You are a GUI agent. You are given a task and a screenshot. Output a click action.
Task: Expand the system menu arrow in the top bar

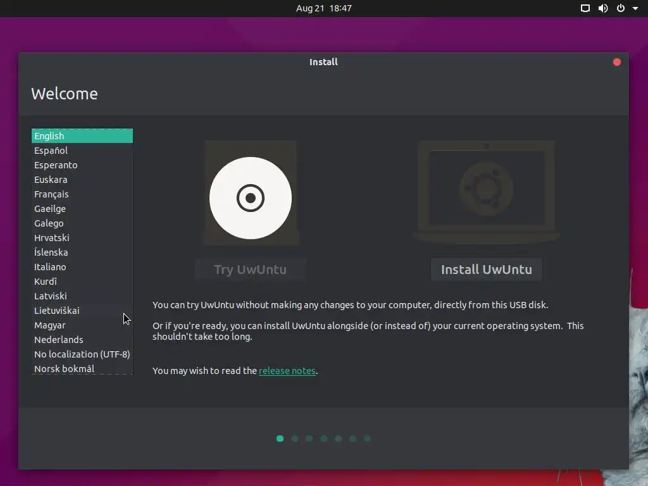[635, 8]
